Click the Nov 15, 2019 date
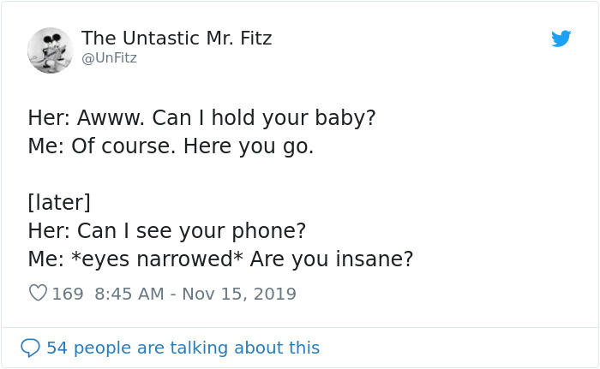The image size is (600, 369). (x=237, y=294)
